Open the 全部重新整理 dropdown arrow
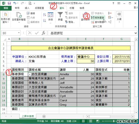 (x=19, y=23)
